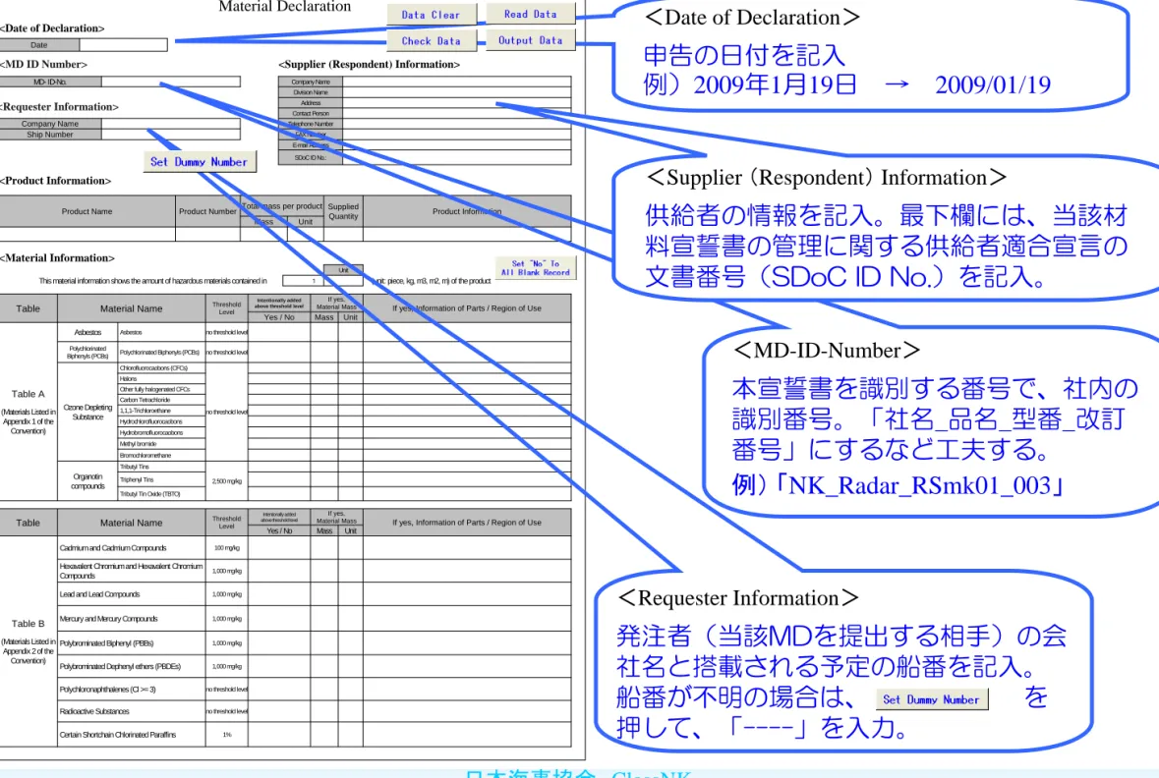
Task: Select the Yes/No cell for Asbestos row
Action: coord(278,332)
